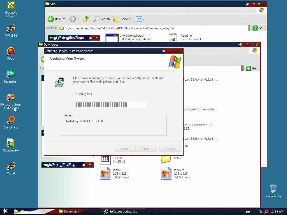This screenshot has height=215, width=287.
Task: Select indexfh JPEG image thumbnail
Action: (166, 174)
